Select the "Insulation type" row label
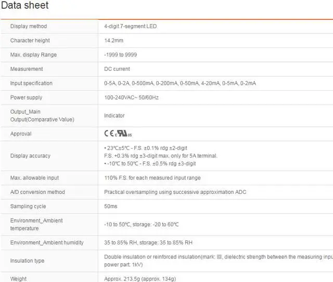The width and height of the screenshot is (333, 282). click(x=27, y=261)
